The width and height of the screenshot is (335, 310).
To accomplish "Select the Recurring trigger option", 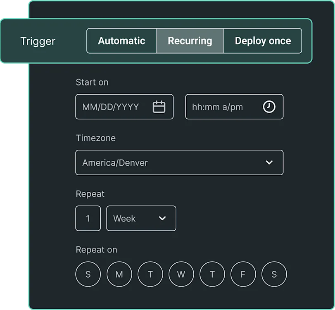I will point(190,41).
